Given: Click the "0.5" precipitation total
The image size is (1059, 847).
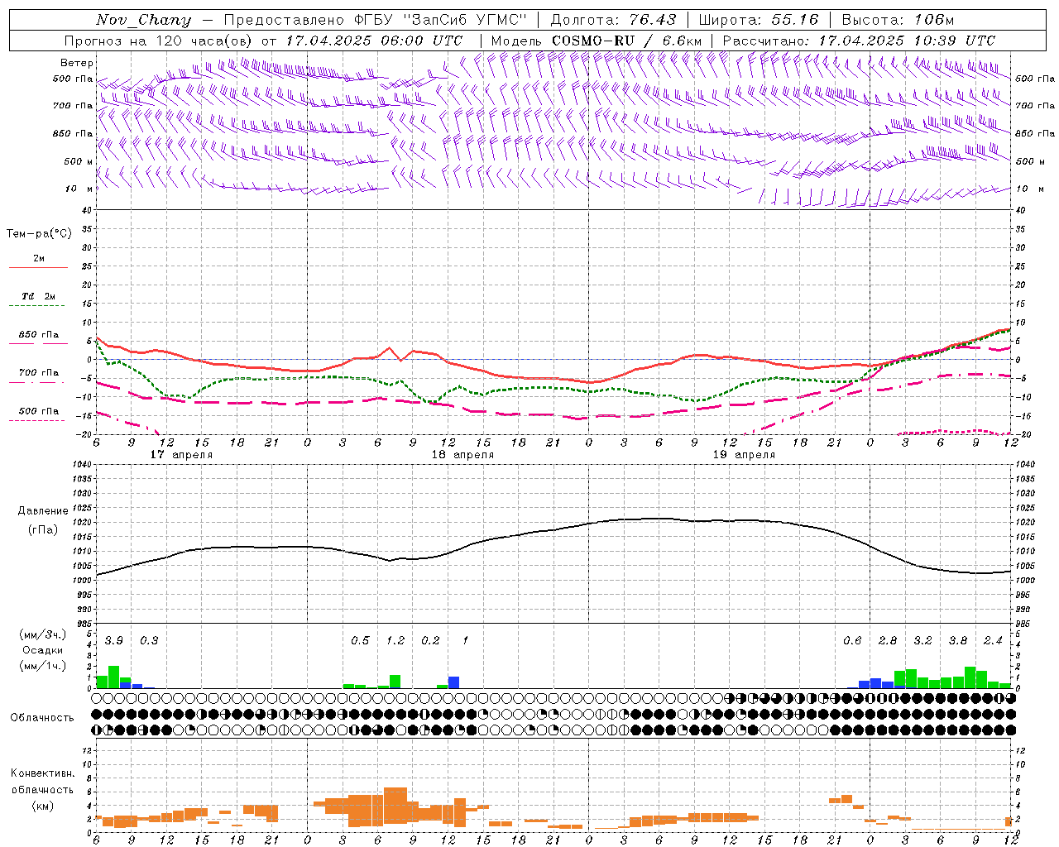Looking at the screenshot, I should pos(360,641).
